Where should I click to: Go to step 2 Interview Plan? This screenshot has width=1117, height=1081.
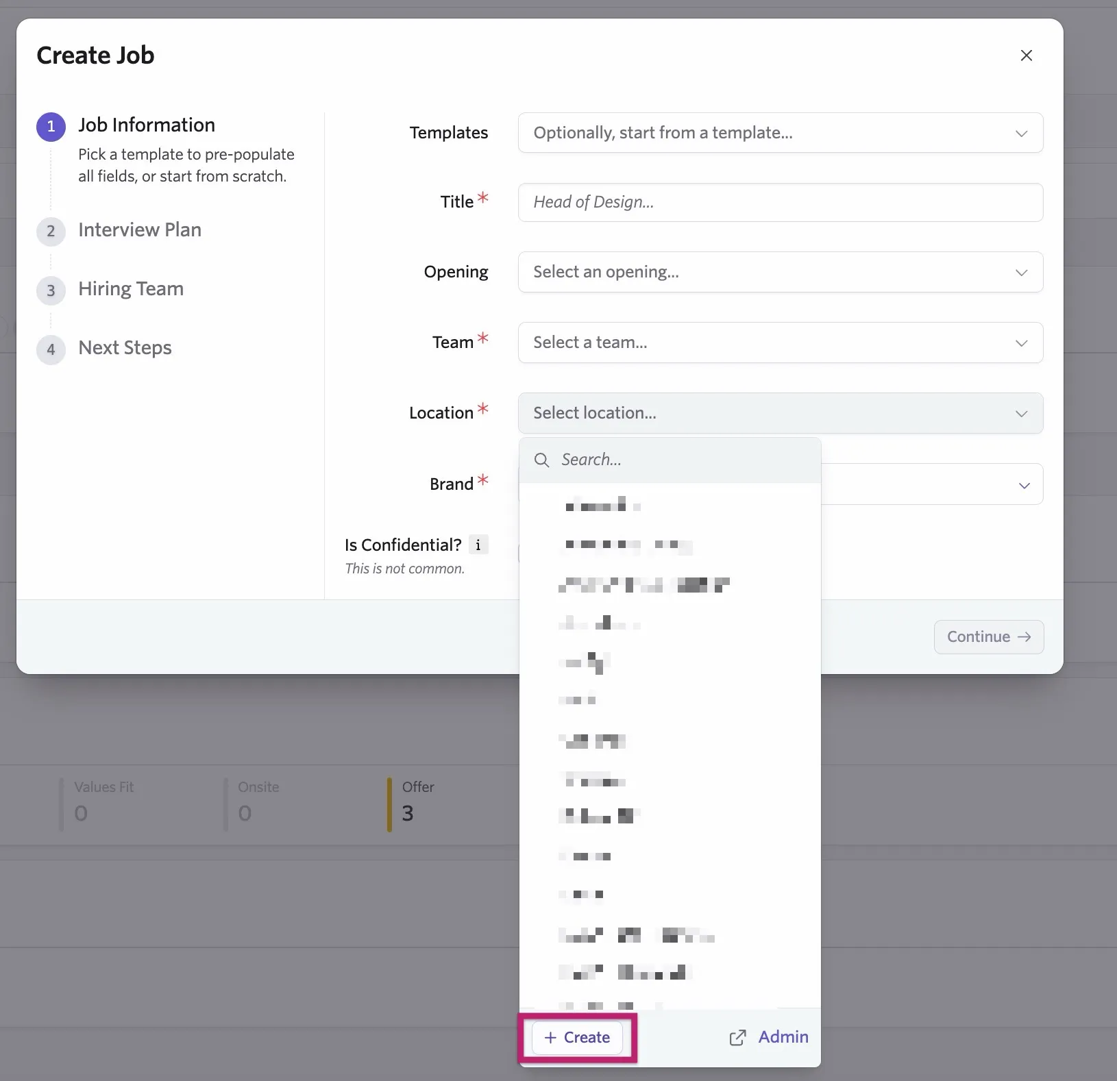(x=140, y=230)
